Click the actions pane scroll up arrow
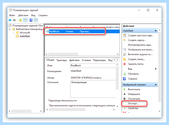The image size is (169, 125). point(160,30)
